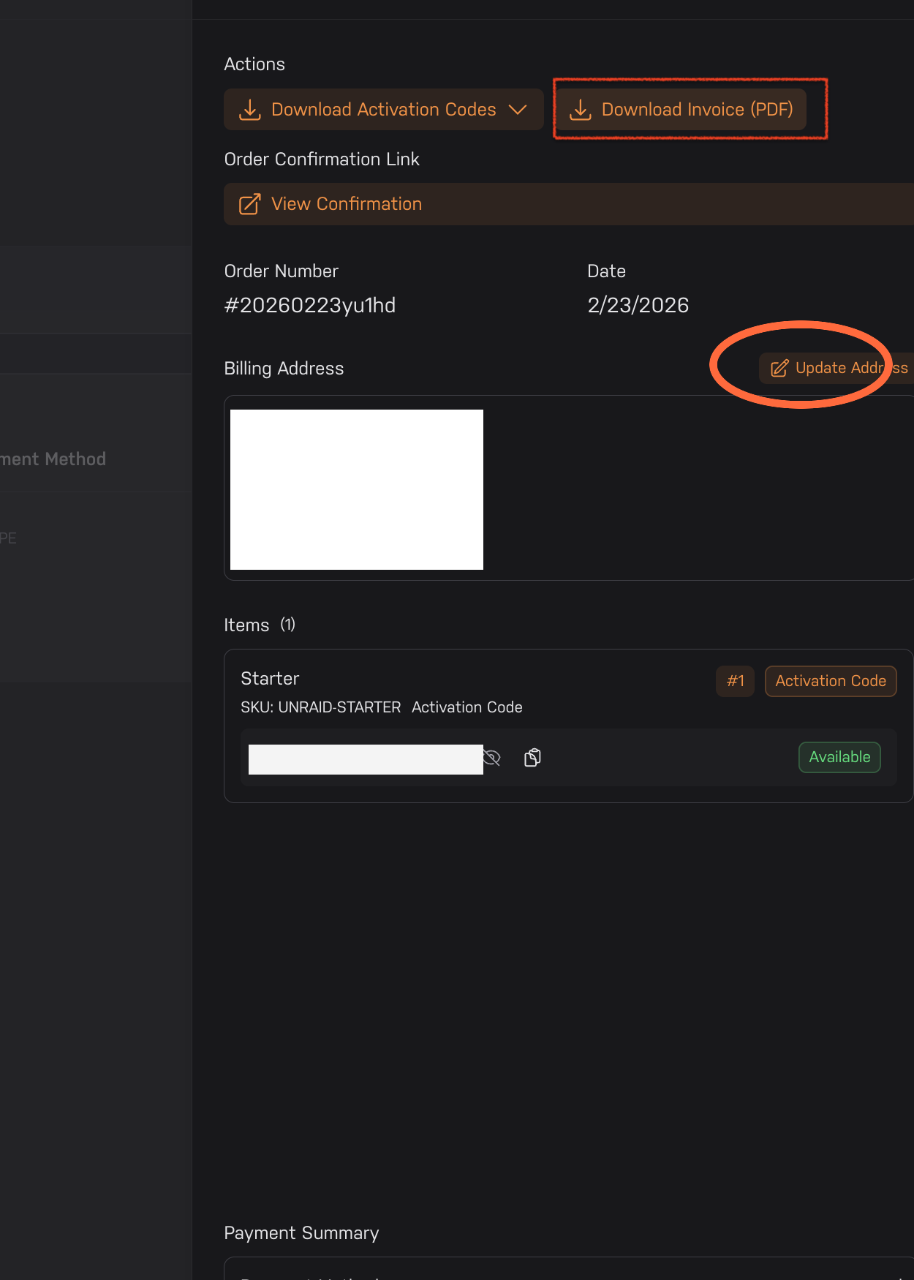The height and width of the screenshot is (1280, 914).
Task: Click the download icon in Download Activation Codes
Action: 250,110
